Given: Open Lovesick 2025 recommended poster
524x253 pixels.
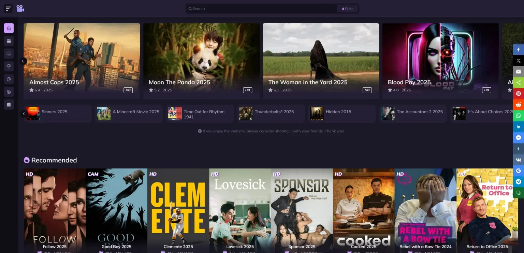Looking at the screenshot, I should click(x=240, y=211).
